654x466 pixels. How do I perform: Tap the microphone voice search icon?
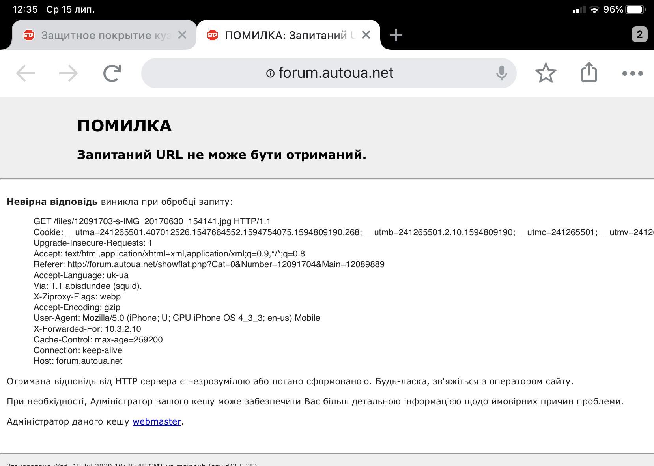501,73
